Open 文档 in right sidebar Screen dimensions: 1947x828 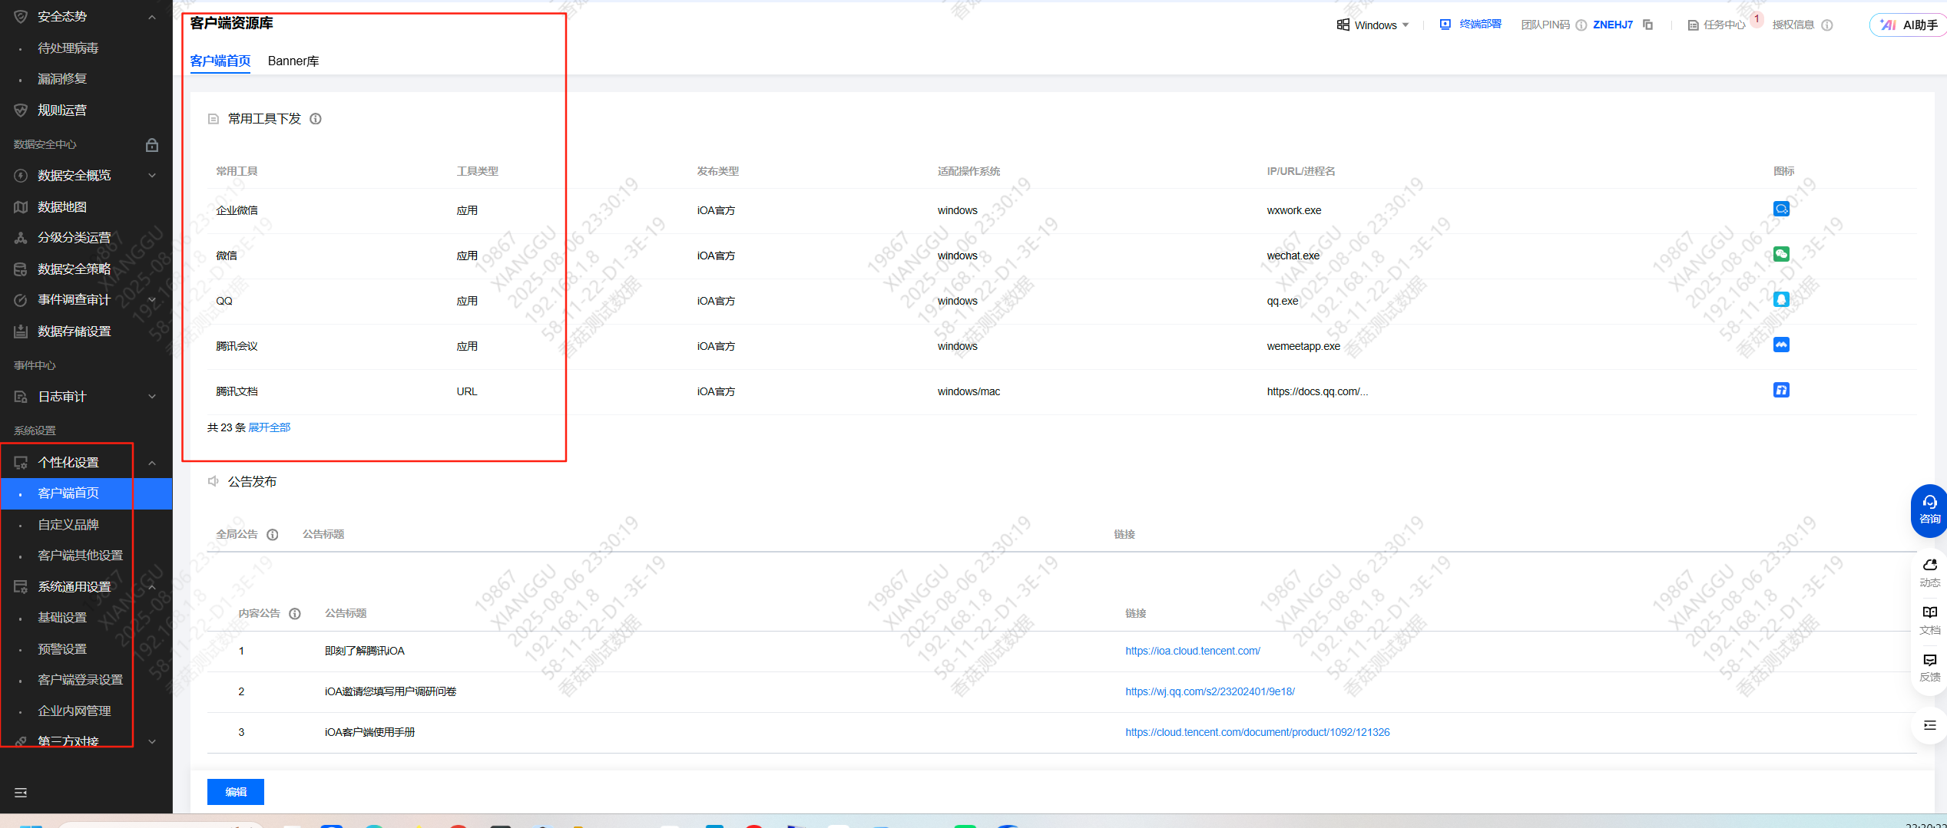click(1929, 620)
